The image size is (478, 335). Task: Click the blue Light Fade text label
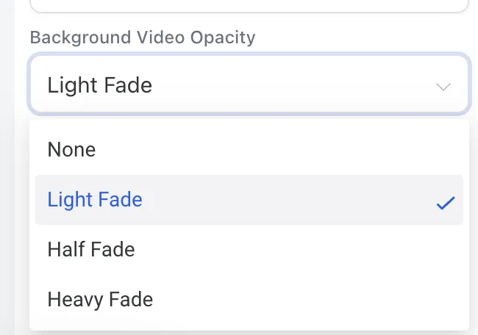95,200
